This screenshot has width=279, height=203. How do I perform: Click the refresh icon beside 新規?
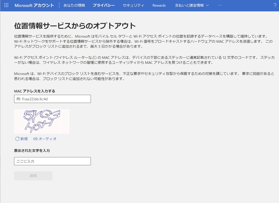(17, 139)
